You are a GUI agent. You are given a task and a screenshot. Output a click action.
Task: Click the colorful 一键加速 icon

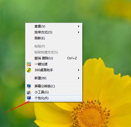[29, 64]
